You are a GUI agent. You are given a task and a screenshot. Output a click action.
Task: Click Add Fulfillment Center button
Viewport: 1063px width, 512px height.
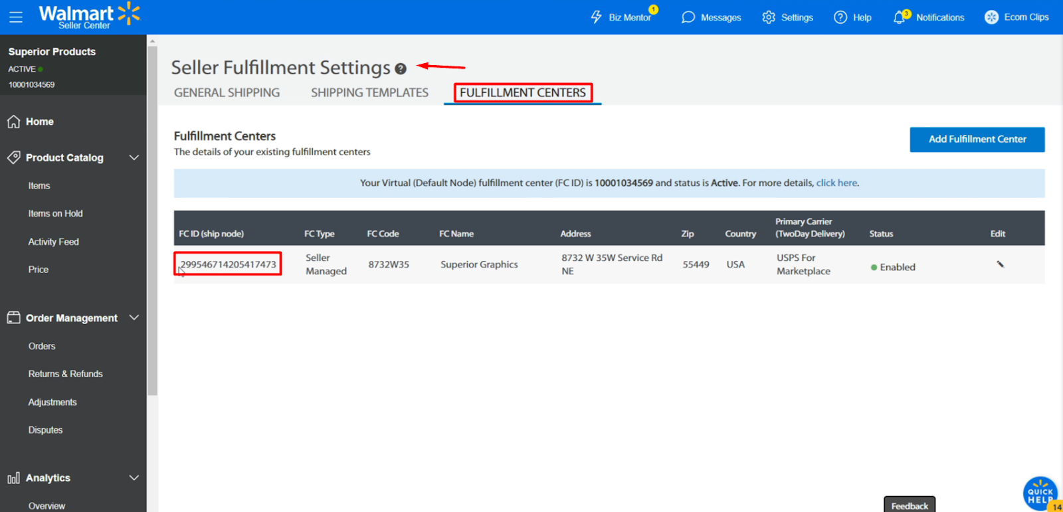click(x=977, y=139)
